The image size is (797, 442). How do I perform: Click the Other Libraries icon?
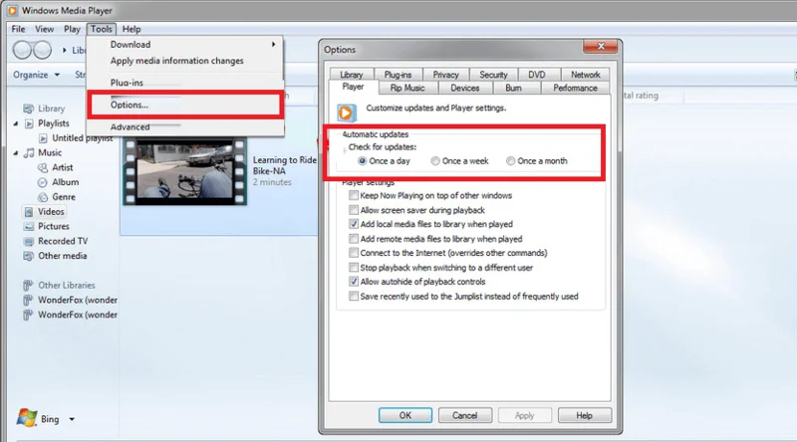coord(29,286)
